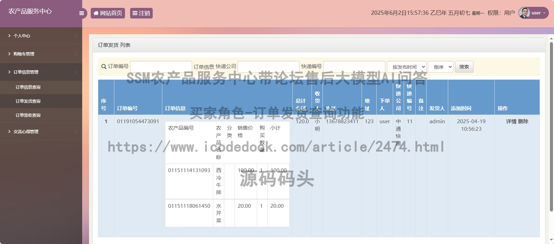554x244 pixels.
Task: Select product code 01151114131093
Action: coord(189,170)
